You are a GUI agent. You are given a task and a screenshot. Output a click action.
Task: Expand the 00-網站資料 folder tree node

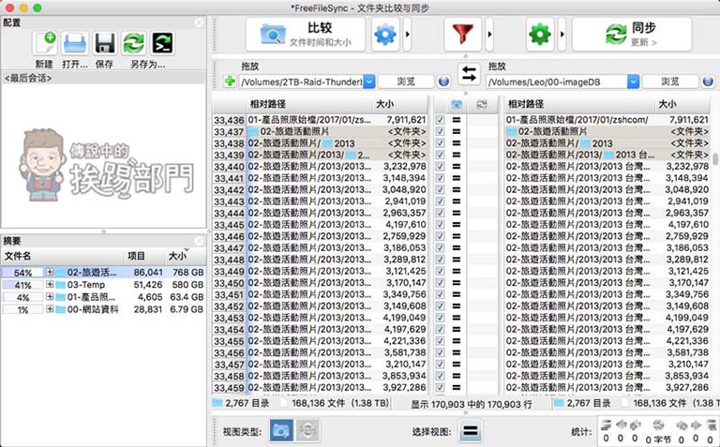[x=50, y=309]
